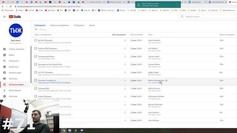Switch to the Запросы на удаление tab
The width and height of the screenshot is (237, 133).
(60, 25)
